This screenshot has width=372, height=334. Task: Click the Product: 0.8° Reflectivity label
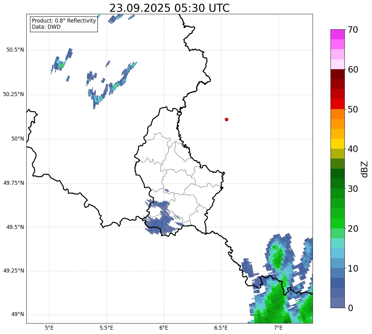tap(64, 21)
